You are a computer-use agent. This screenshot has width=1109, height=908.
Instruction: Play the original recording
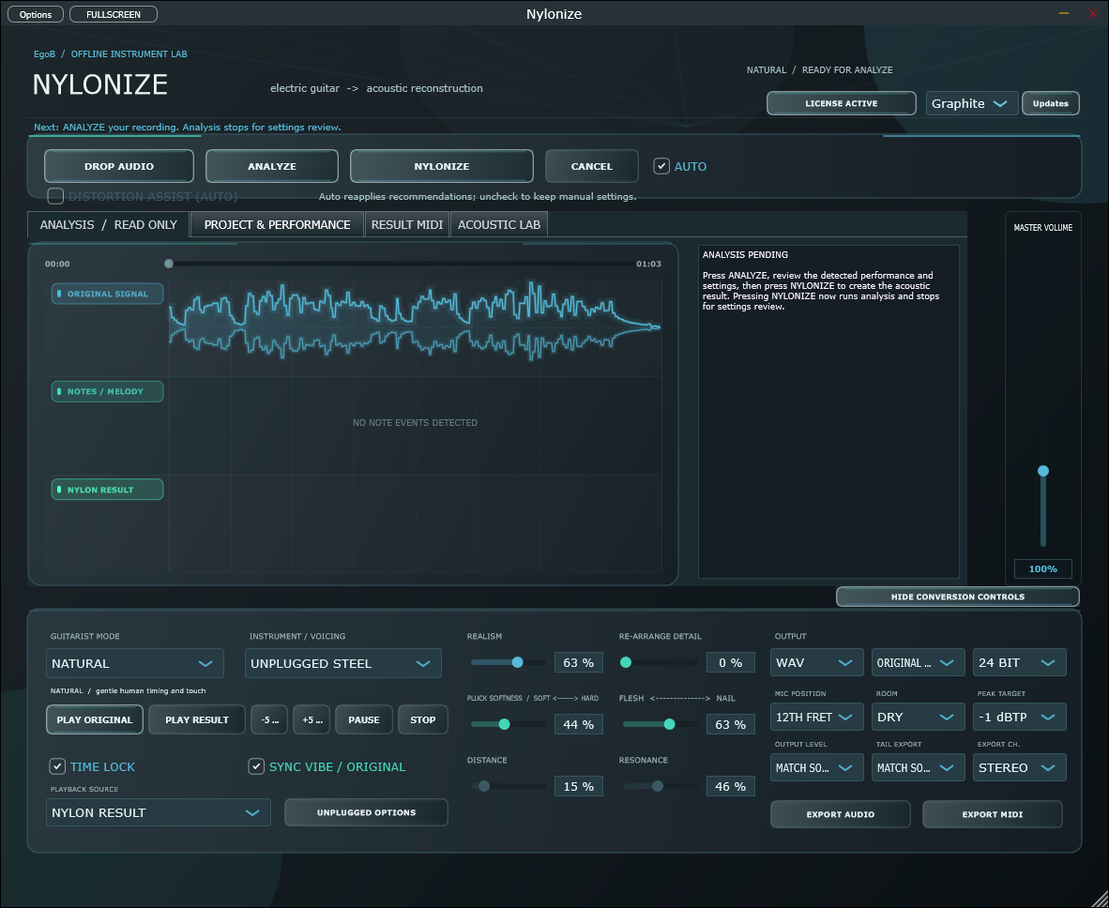(95, 719)
